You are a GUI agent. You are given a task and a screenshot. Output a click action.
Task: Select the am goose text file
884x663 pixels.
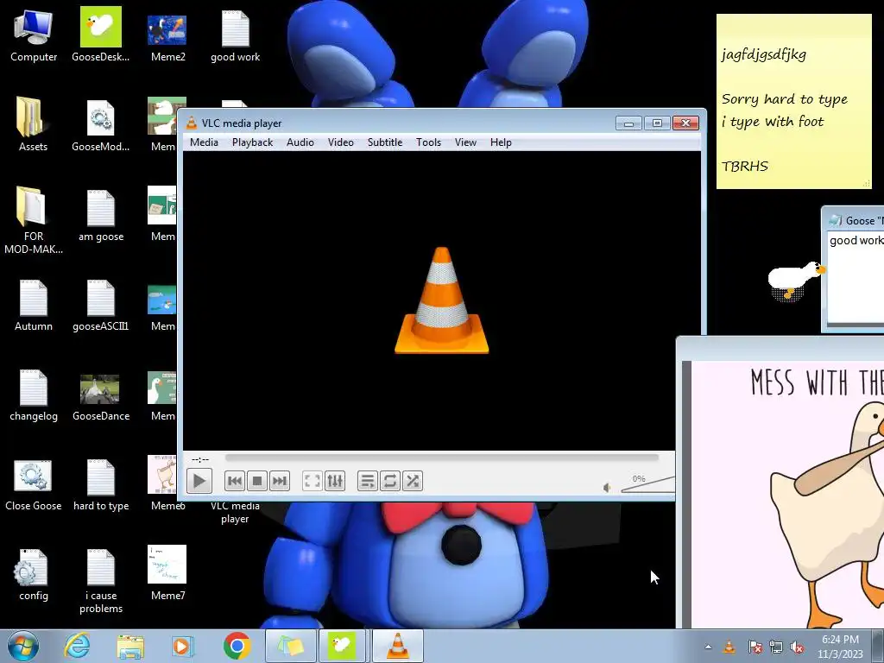pos(101,215)
